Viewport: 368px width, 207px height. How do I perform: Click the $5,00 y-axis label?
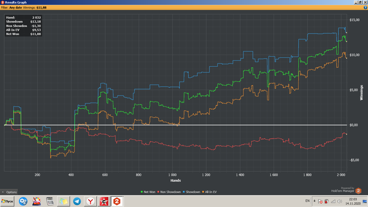pyautogui.click(x=354, y=90)
